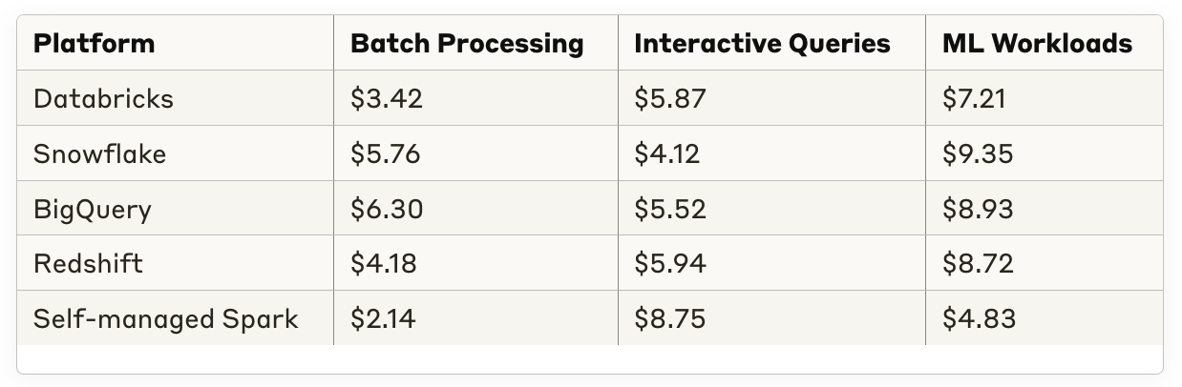Select BigQuery batch cost $6.30
This screenshot has width=1182, height=387.
click(387, 209)
